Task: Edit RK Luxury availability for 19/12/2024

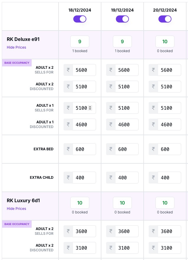Action: (x=122, y=203)
